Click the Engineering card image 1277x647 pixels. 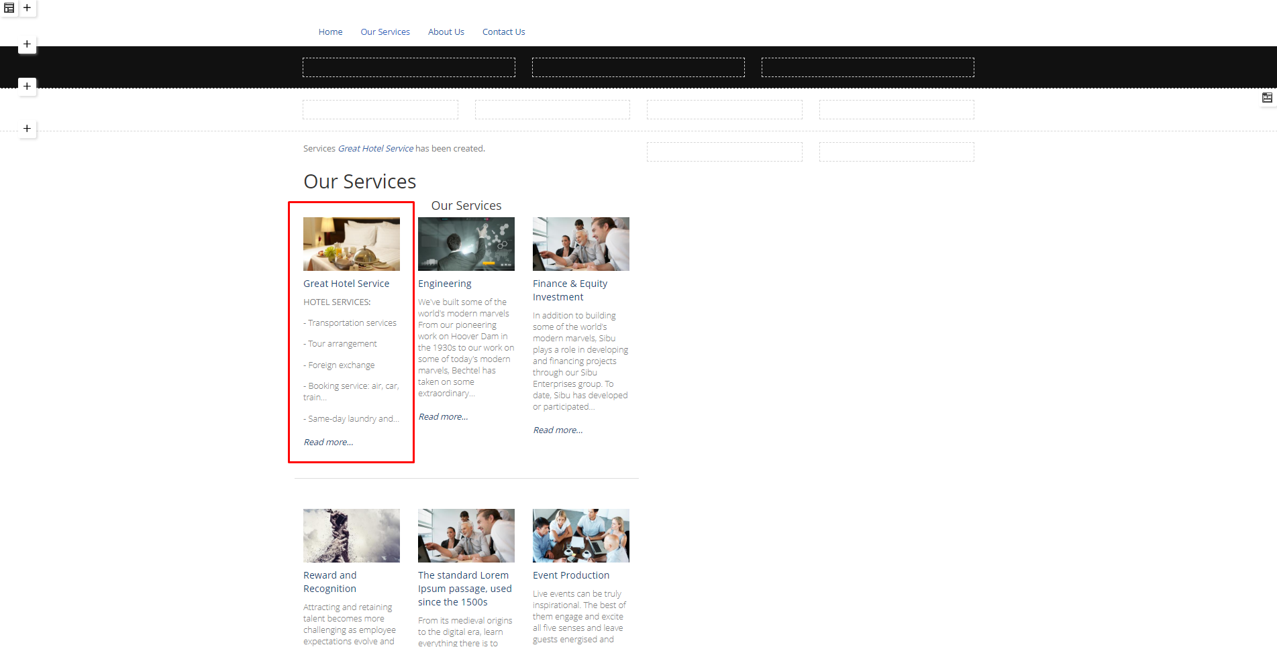[x=466, y=244]
